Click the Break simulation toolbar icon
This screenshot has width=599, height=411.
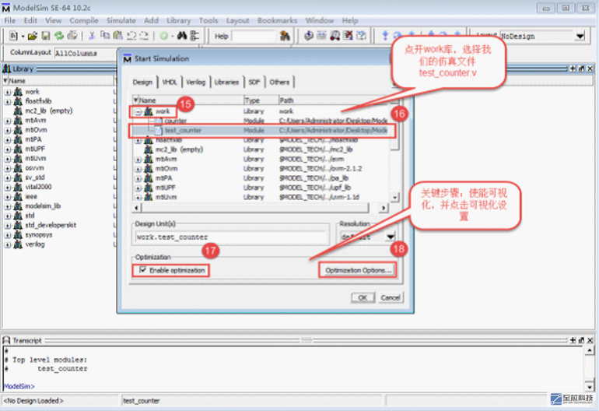[x=348, y=36]
